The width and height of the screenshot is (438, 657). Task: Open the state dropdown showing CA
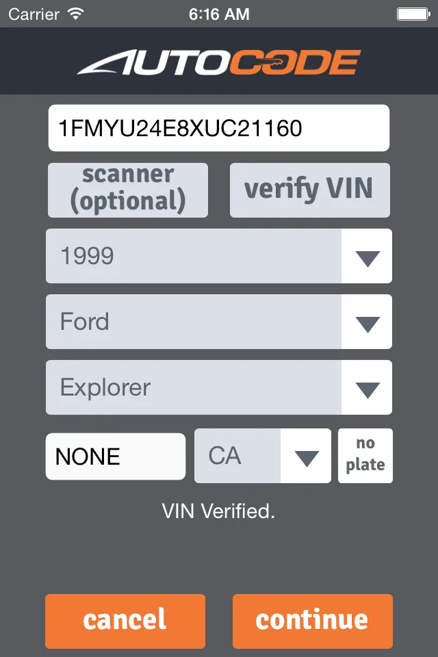pos(253,456)
